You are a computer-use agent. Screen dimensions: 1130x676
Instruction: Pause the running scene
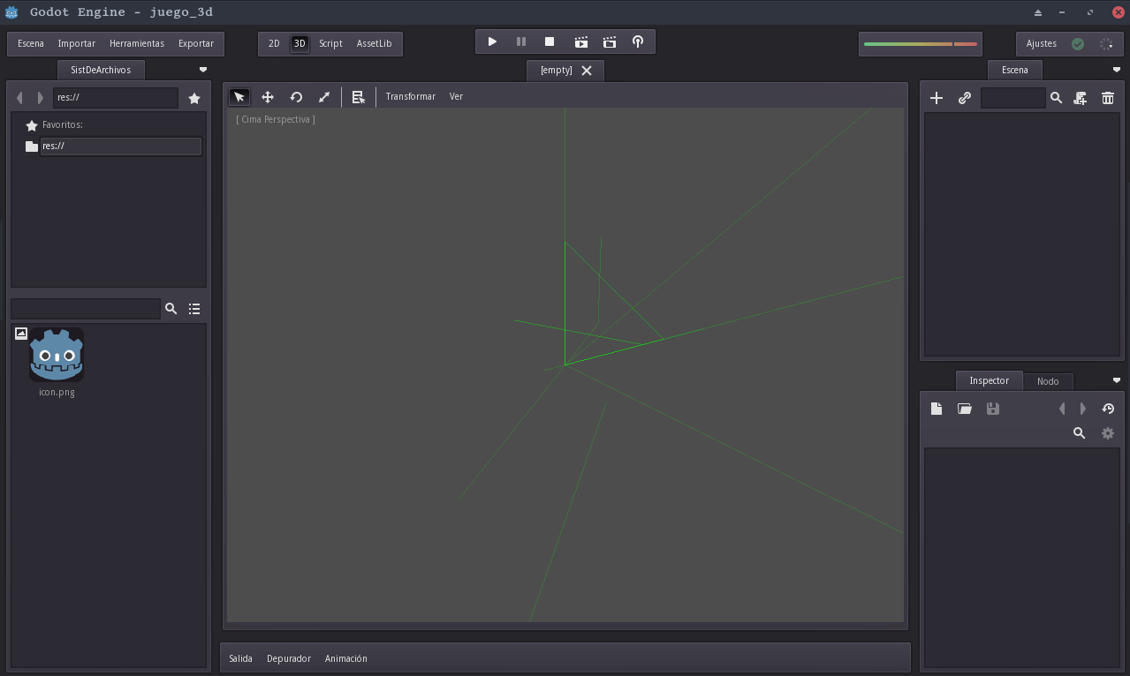pos(521,41)
